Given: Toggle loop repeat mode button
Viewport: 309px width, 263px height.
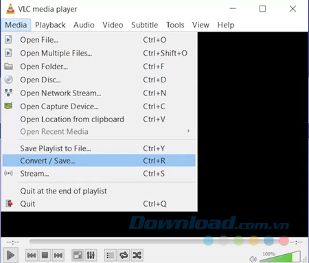Looking at the screenshot, I should tap(124, 255).
